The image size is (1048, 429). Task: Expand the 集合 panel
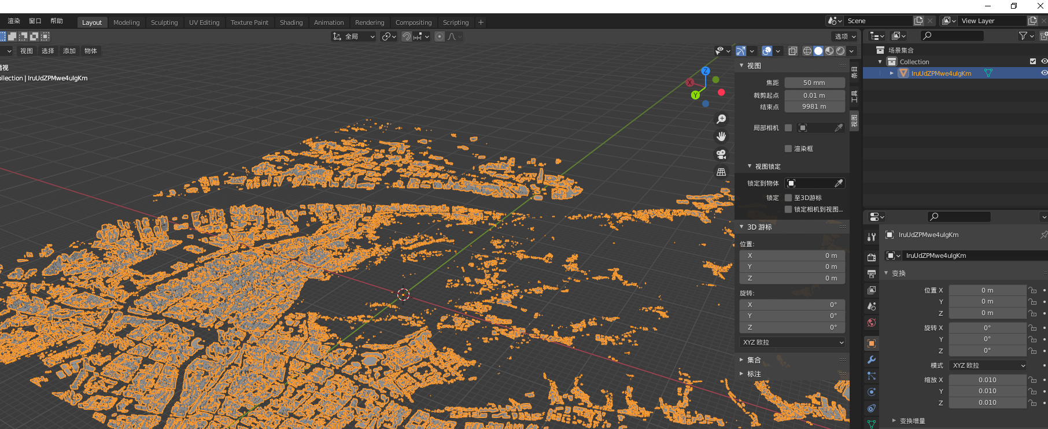pyautogui.click(x=741, y=360)
